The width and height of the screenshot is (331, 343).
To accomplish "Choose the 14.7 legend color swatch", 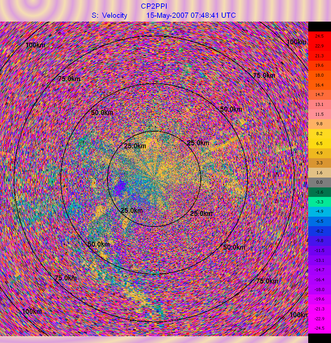I will point(319,94).
